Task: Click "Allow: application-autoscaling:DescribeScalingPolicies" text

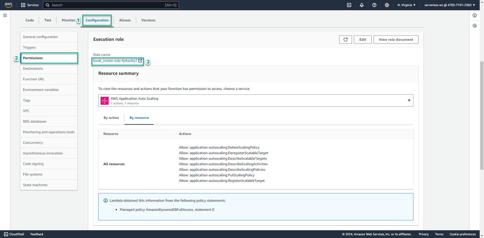Action: pos(222,169)
